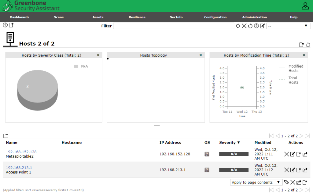Delete host 192.168.213.1
Screen dimensions: 313x194
tap(286, 170)
